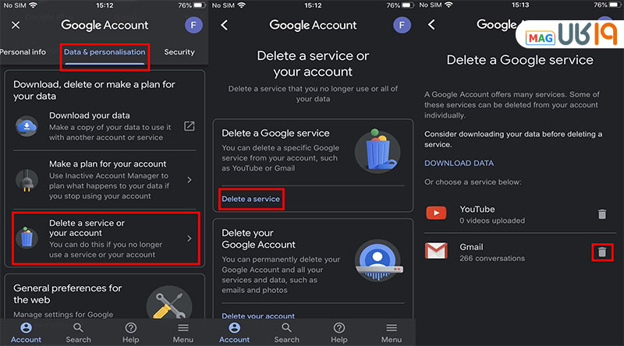
Task: Tap Wi-Fi indicator in second screen status bar
Action: coord(241,5)
